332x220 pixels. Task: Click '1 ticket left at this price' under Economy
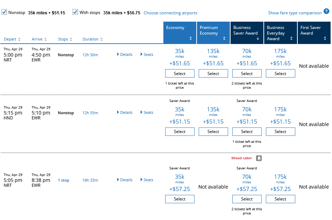(180, 85)
